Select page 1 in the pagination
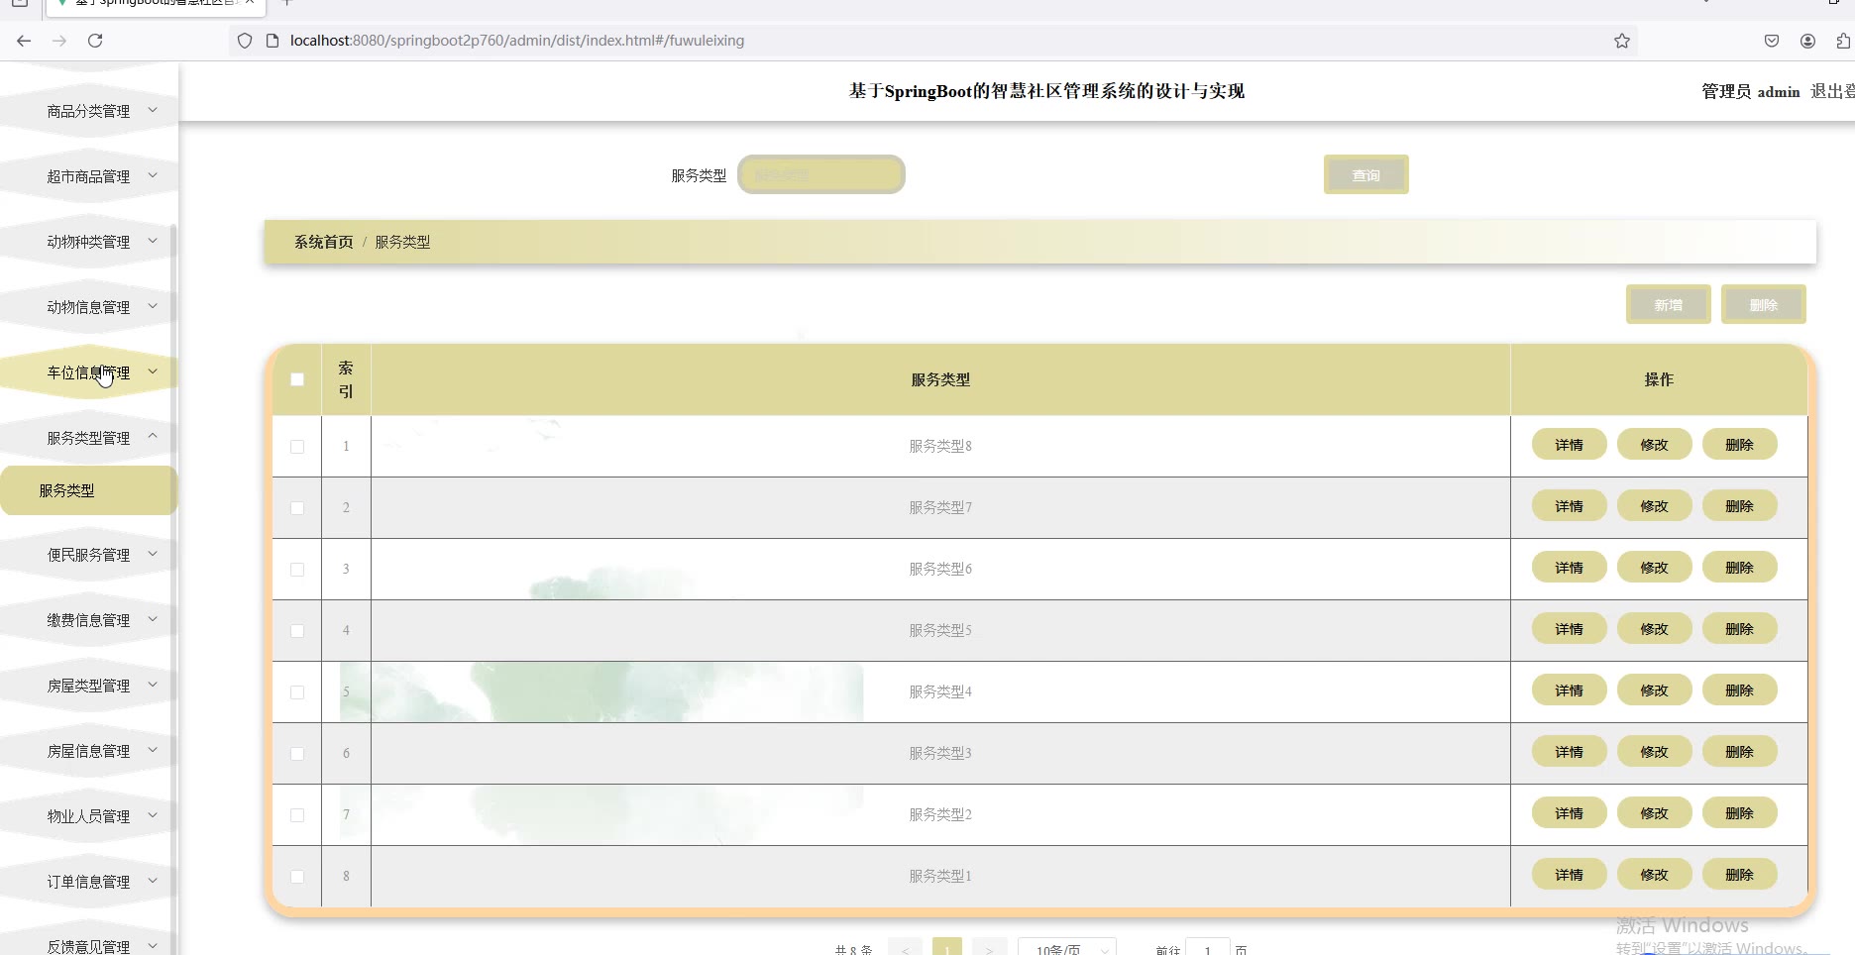Screen dimensions: 1855x955 (947, 947)
